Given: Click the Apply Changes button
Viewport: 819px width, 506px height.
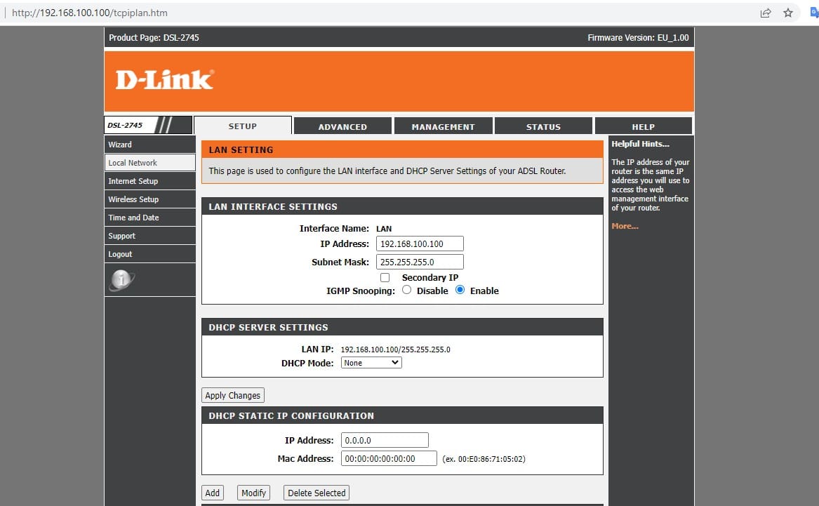Looking at the screenshot, I should (x=232, y=394).
